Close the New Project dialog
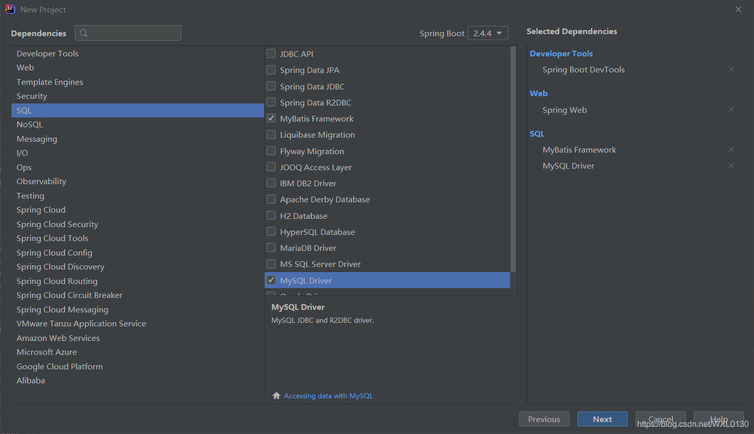Image resolution: width=754 pixels, height=434 pixels. point(738,9)
